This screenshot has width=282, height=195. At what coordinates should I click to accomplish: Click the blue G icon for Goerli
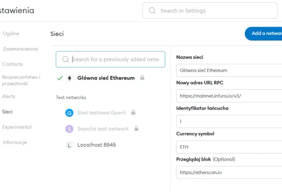pyautogui.click(x=69, y=113)
